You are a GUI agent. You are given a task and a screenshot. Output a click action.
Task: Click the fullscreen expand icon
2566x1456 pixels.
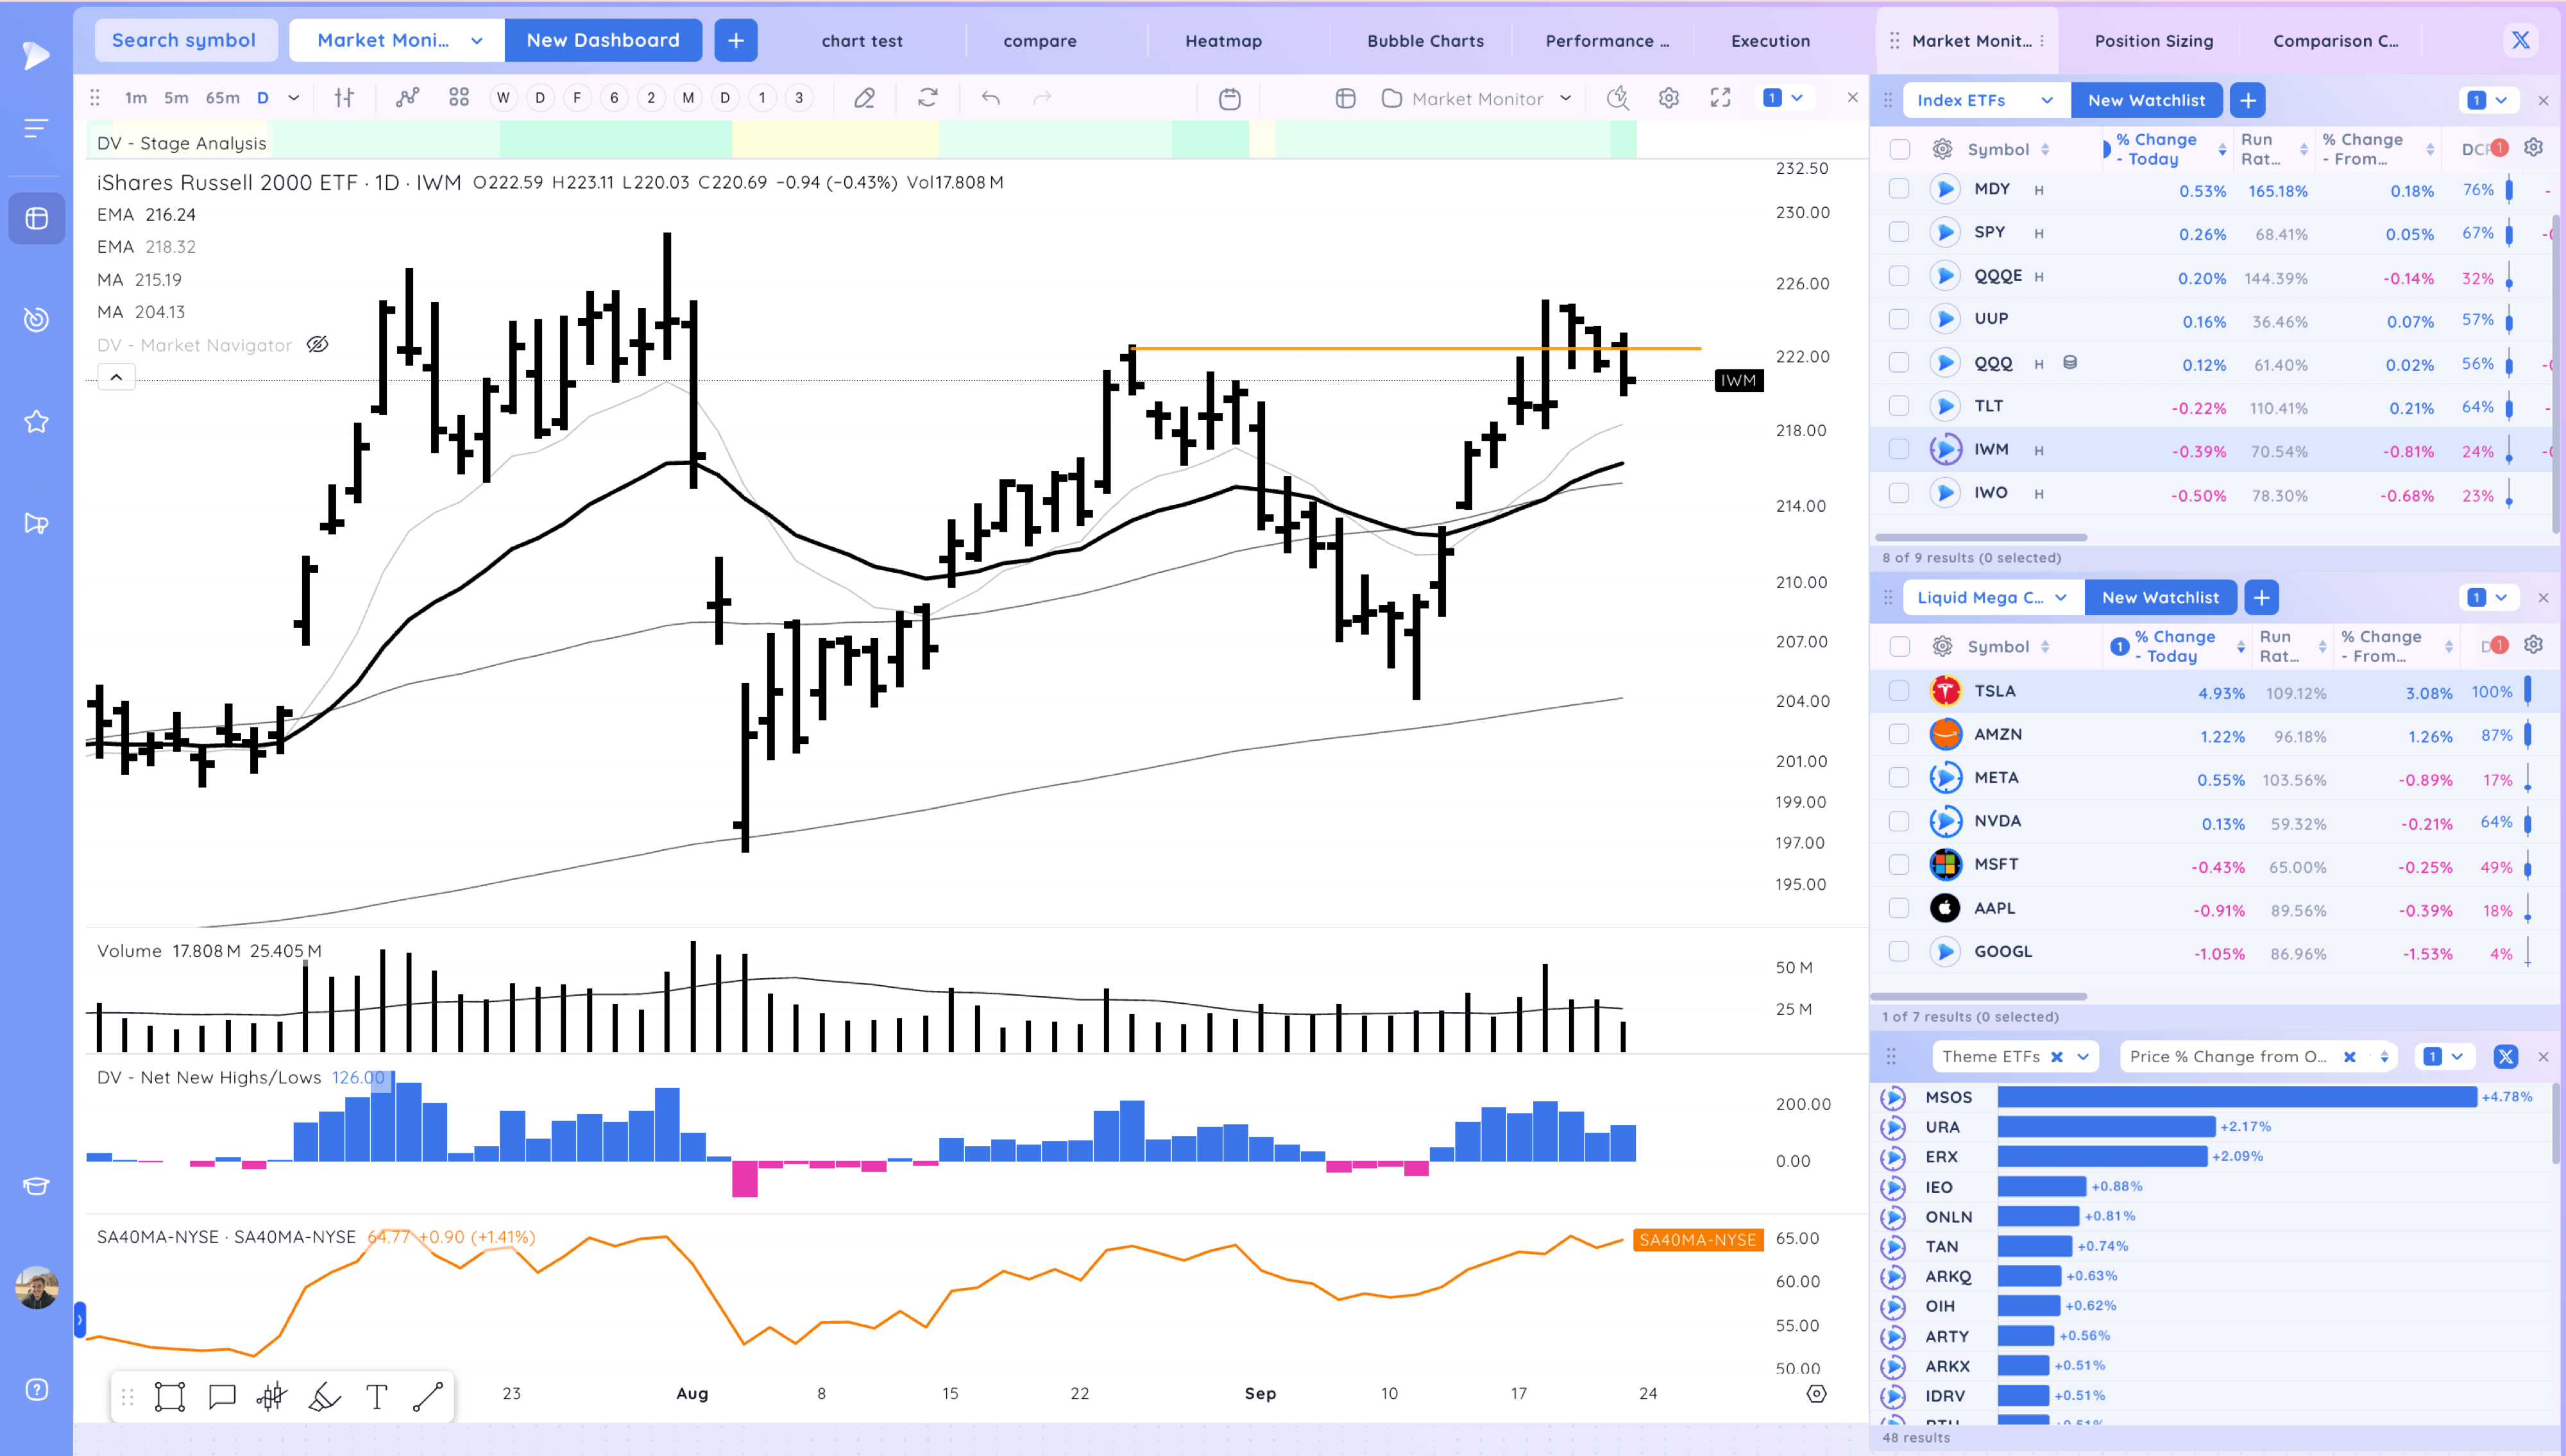click(x=1720, y=98)
